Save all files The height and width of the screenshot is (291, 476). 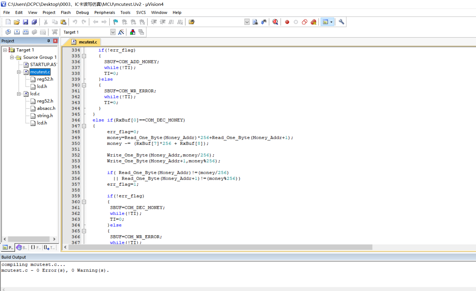click(x=34, y=22)
